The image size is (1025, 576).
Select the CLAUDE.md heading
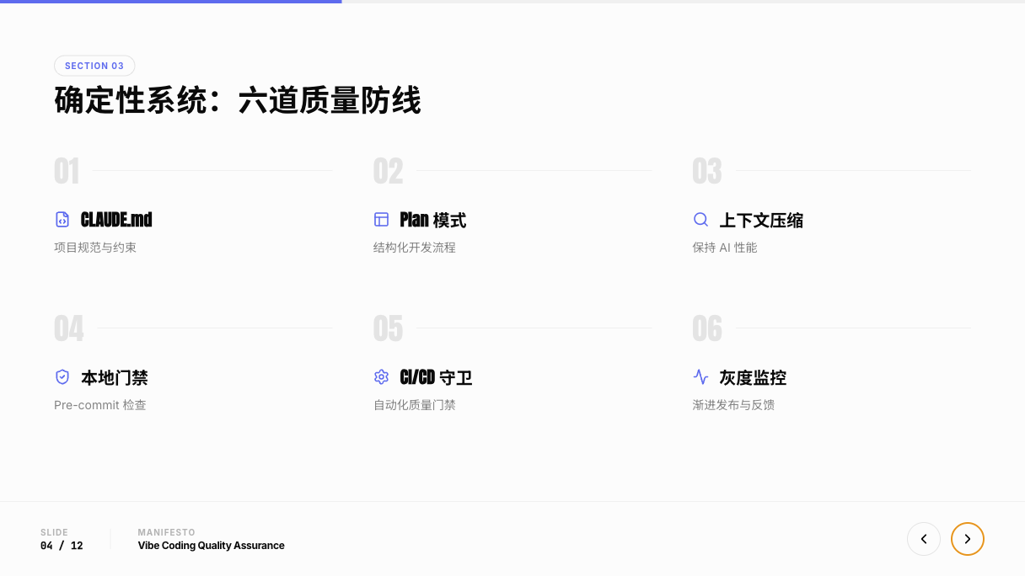pyautogui.click(x=116, y=220)
